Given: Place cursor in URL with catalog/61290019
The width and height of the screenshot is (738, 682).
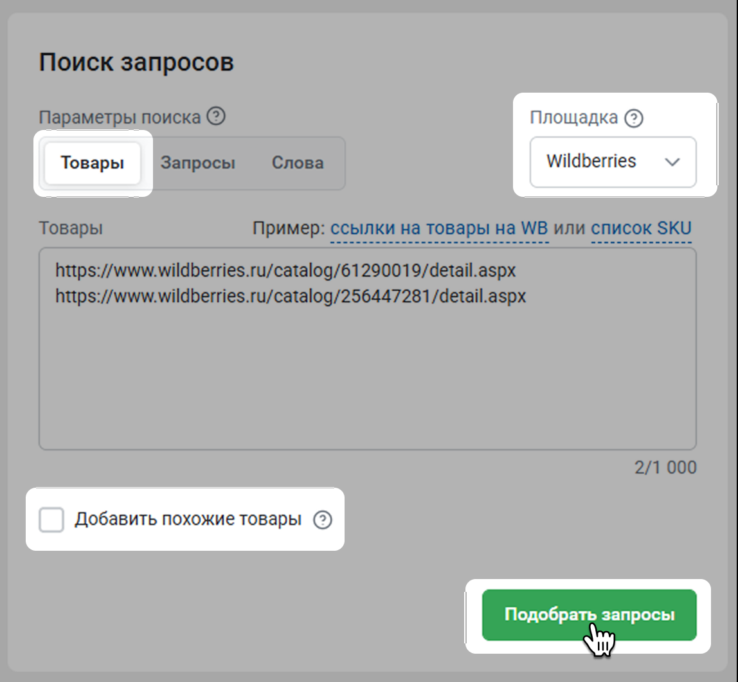Looking at the screenshot, I should point(285,271).
